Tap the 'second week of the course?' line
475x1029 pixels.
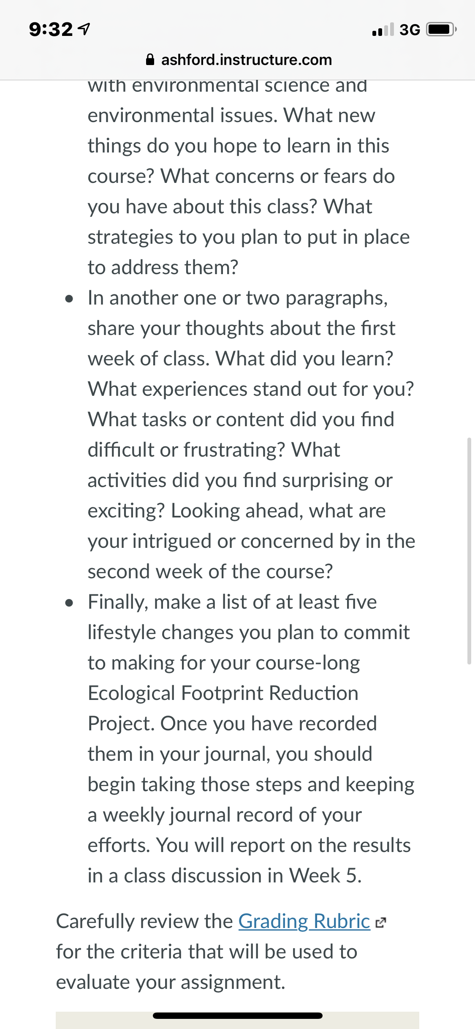coord(210,572)
